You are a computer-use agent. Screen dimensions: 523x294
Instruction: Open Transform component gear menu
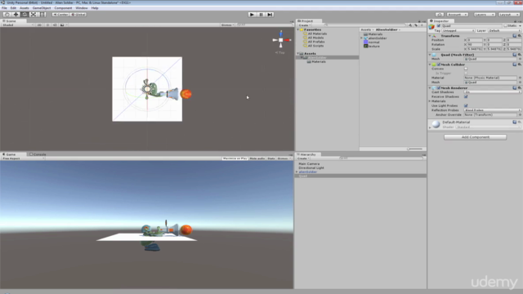[x=520, y=36]
